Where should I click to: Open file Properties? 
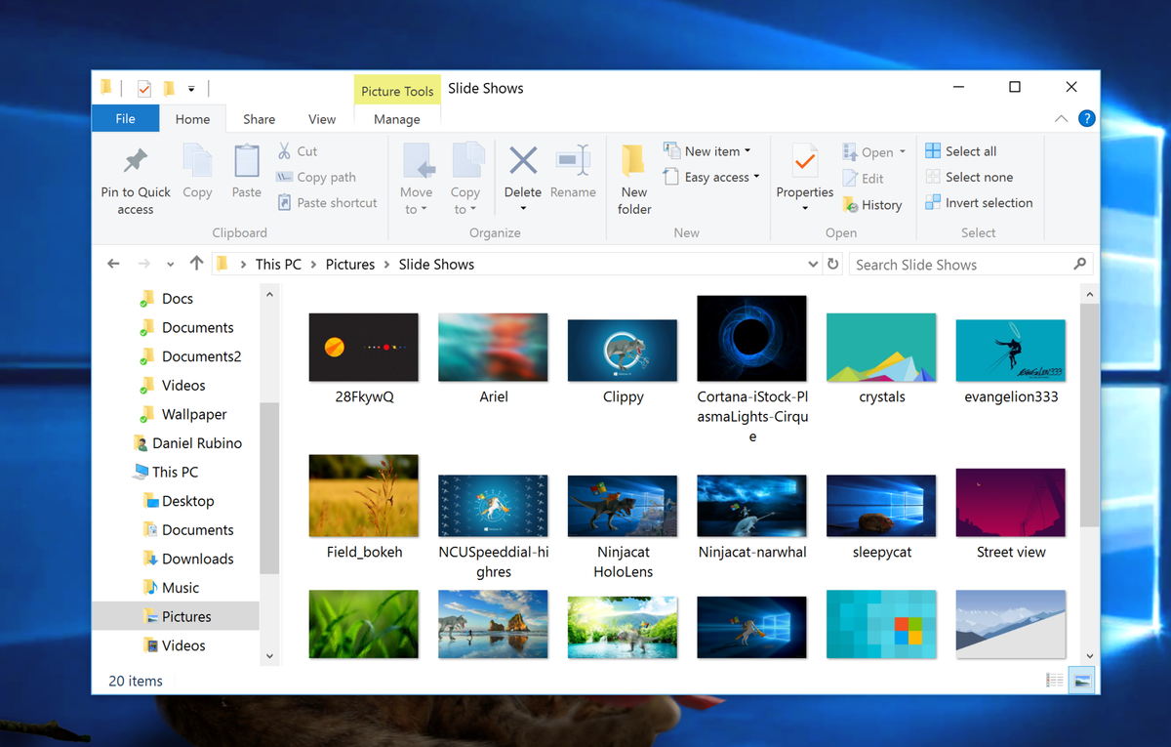[x=803, y=176]
